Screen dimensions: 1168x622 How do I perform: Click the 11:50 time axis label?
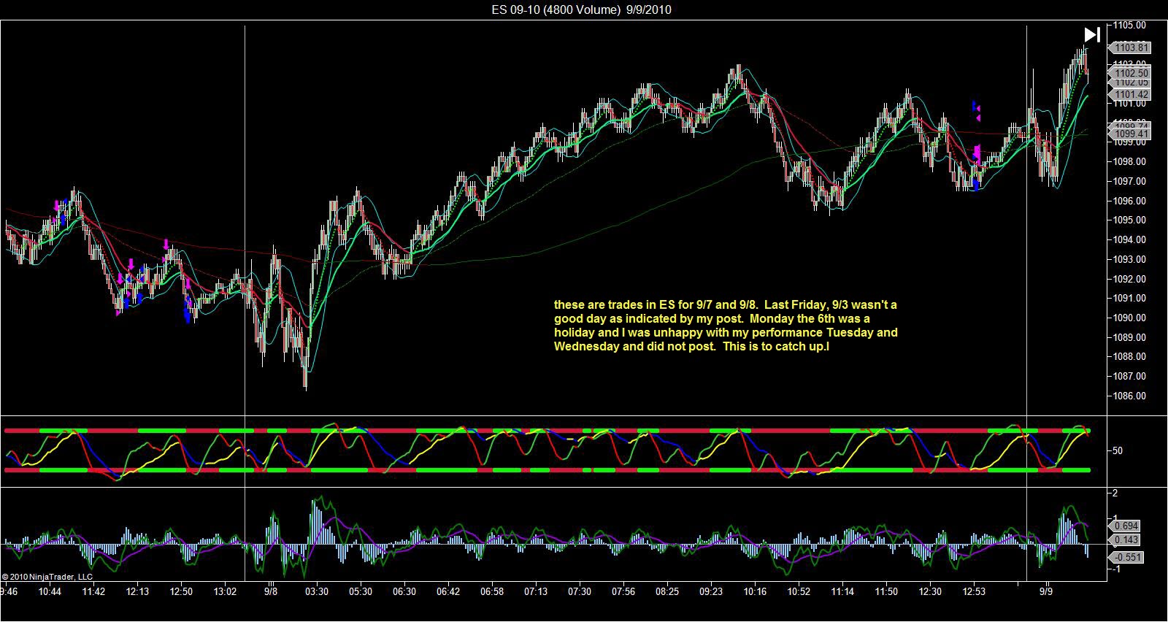886,591
